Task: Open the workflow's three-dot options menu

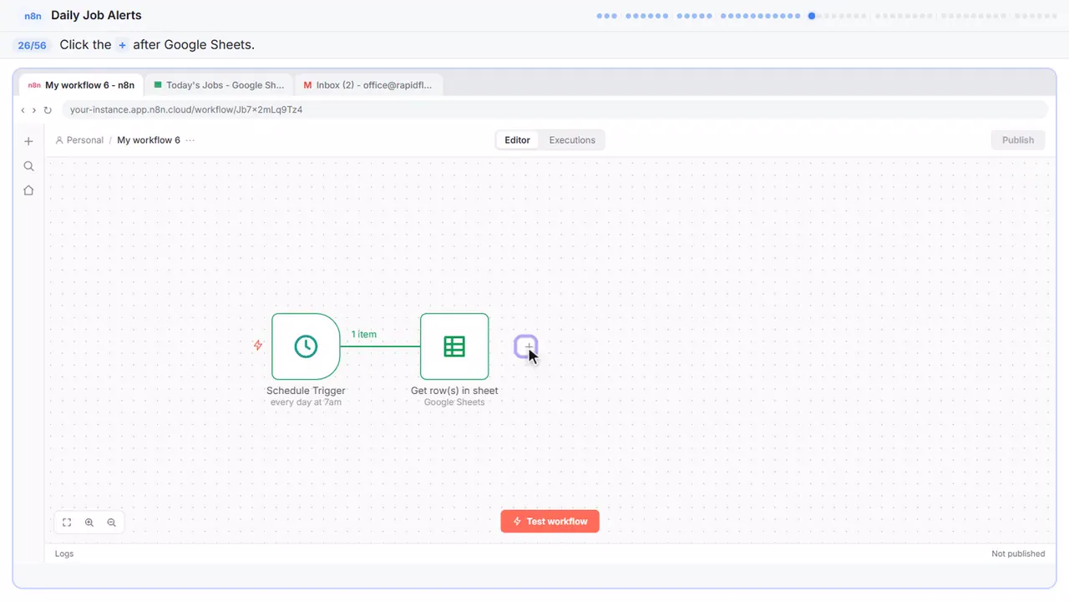Action: [190, 140]
